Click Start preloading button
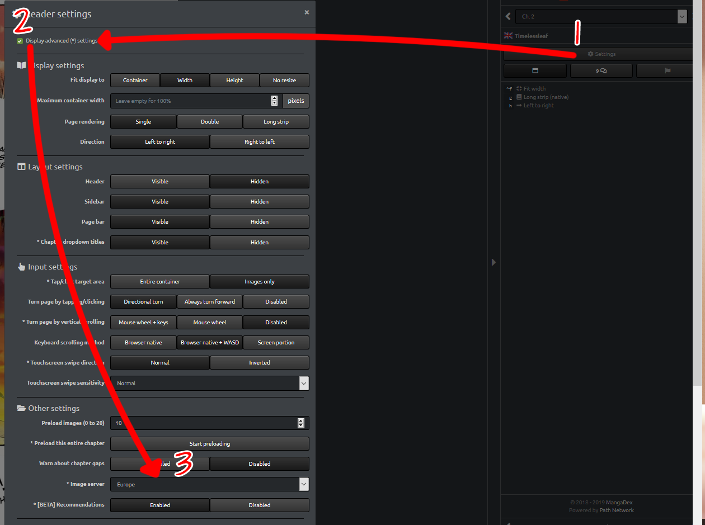 coord(210,443)
